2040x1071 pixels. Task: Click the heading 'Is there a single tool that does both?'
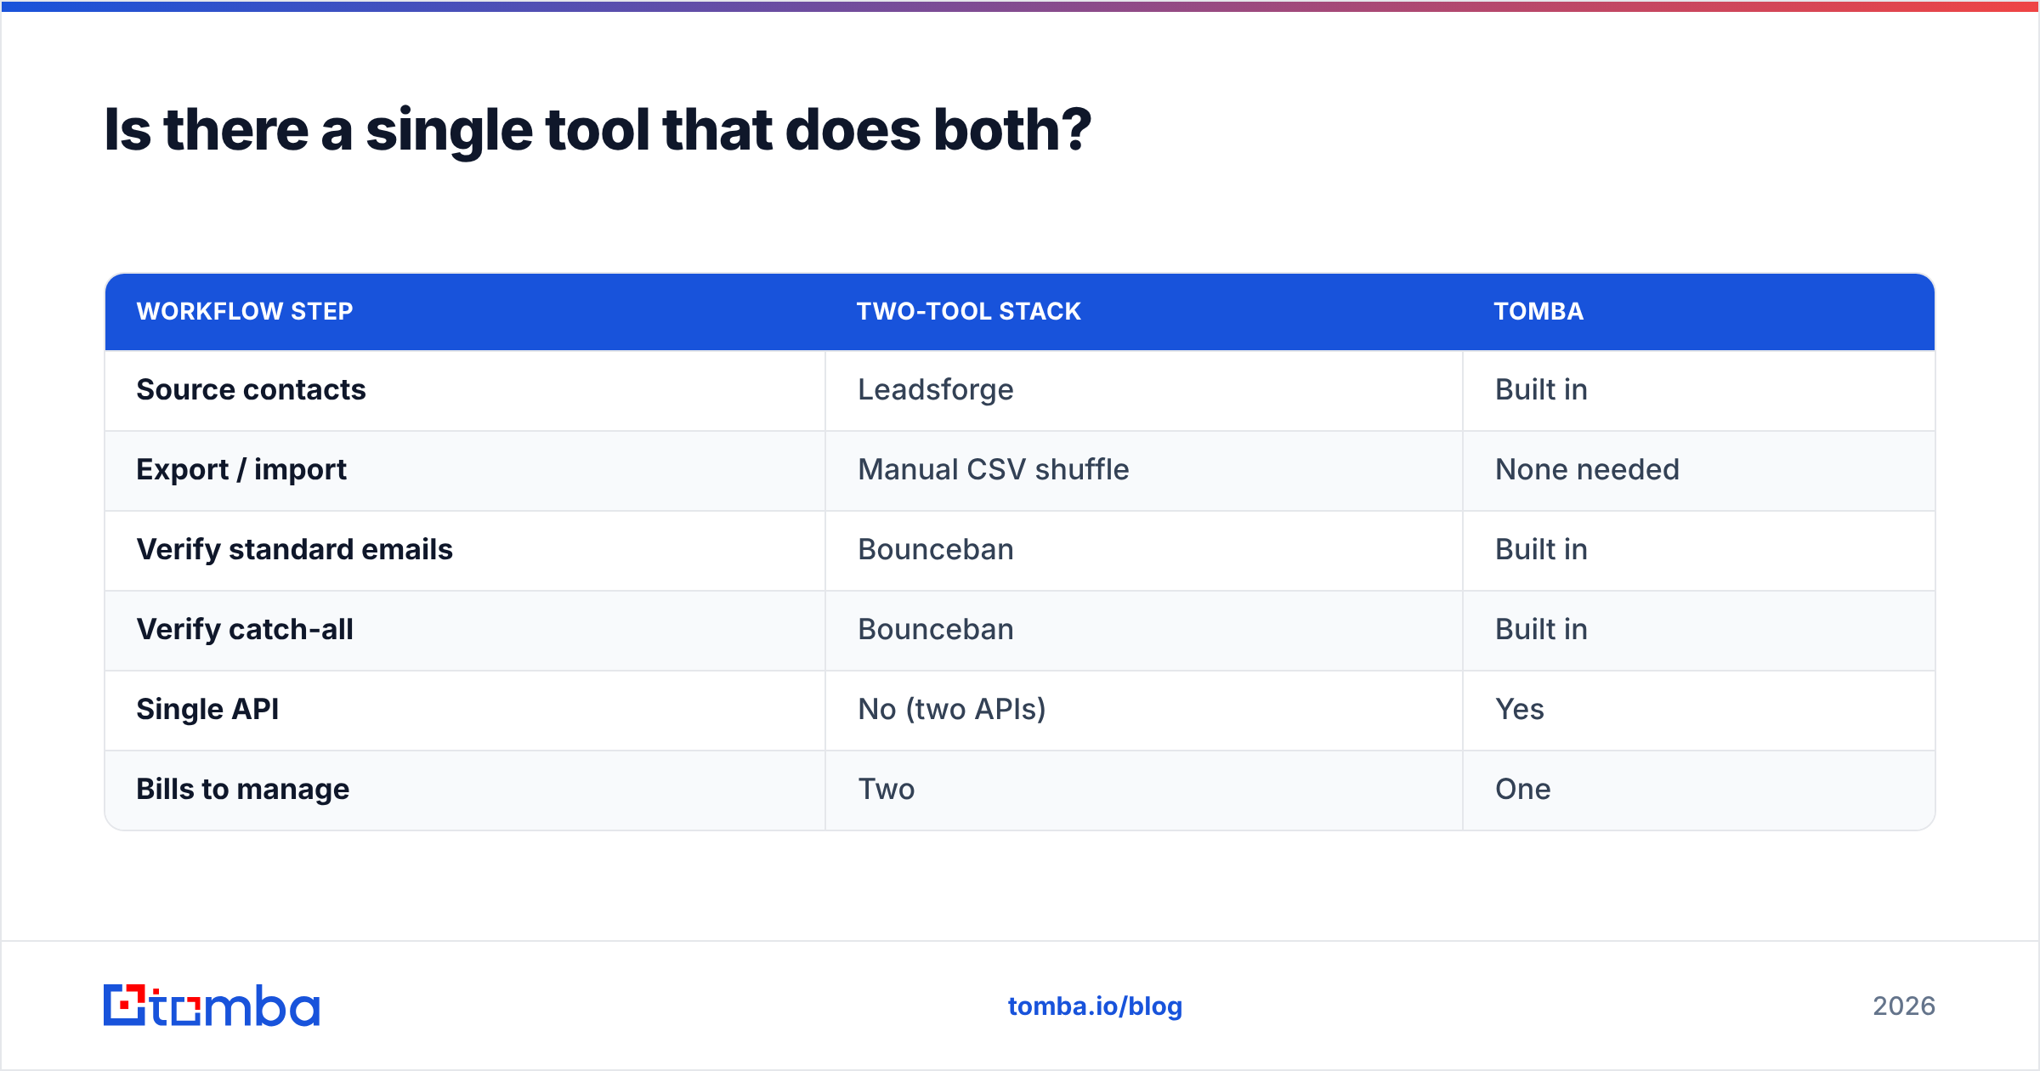(x=598, y=130)
